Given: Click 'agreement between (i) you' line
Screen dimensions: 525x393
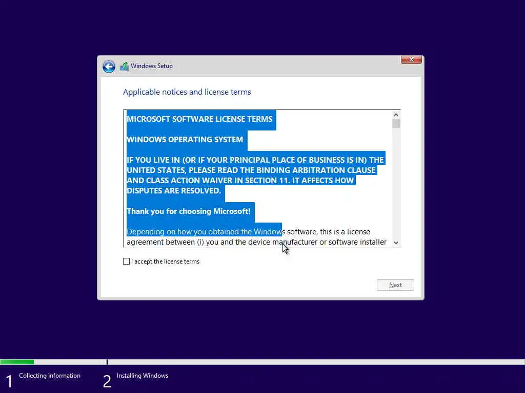Looking at the screenshot, I should [256, 242].
